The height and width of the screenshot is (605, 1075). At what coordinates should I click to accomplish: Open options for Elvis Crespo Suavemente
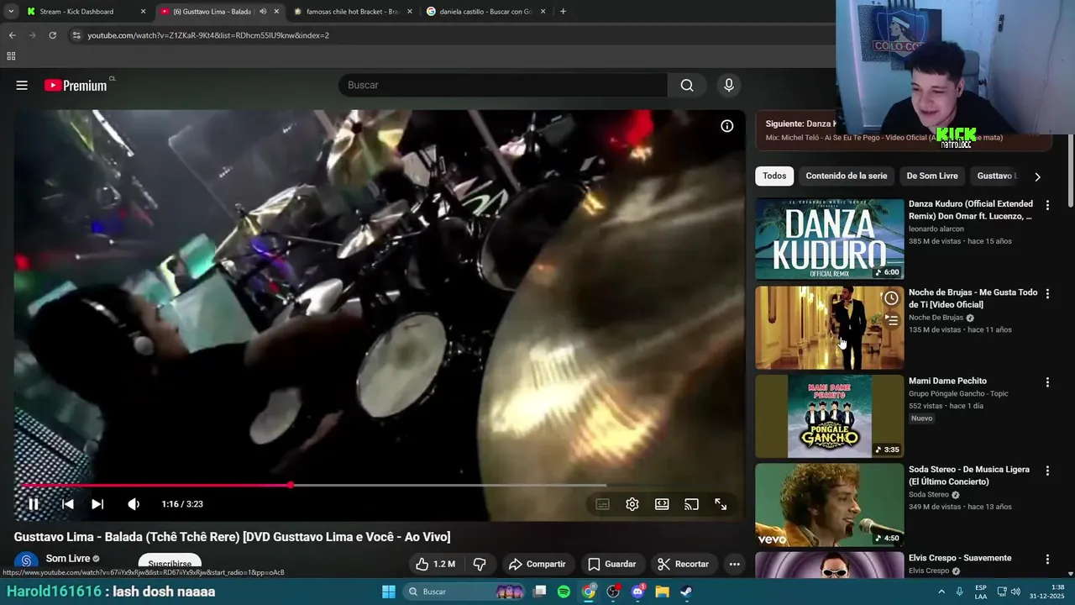[1047, 559]
